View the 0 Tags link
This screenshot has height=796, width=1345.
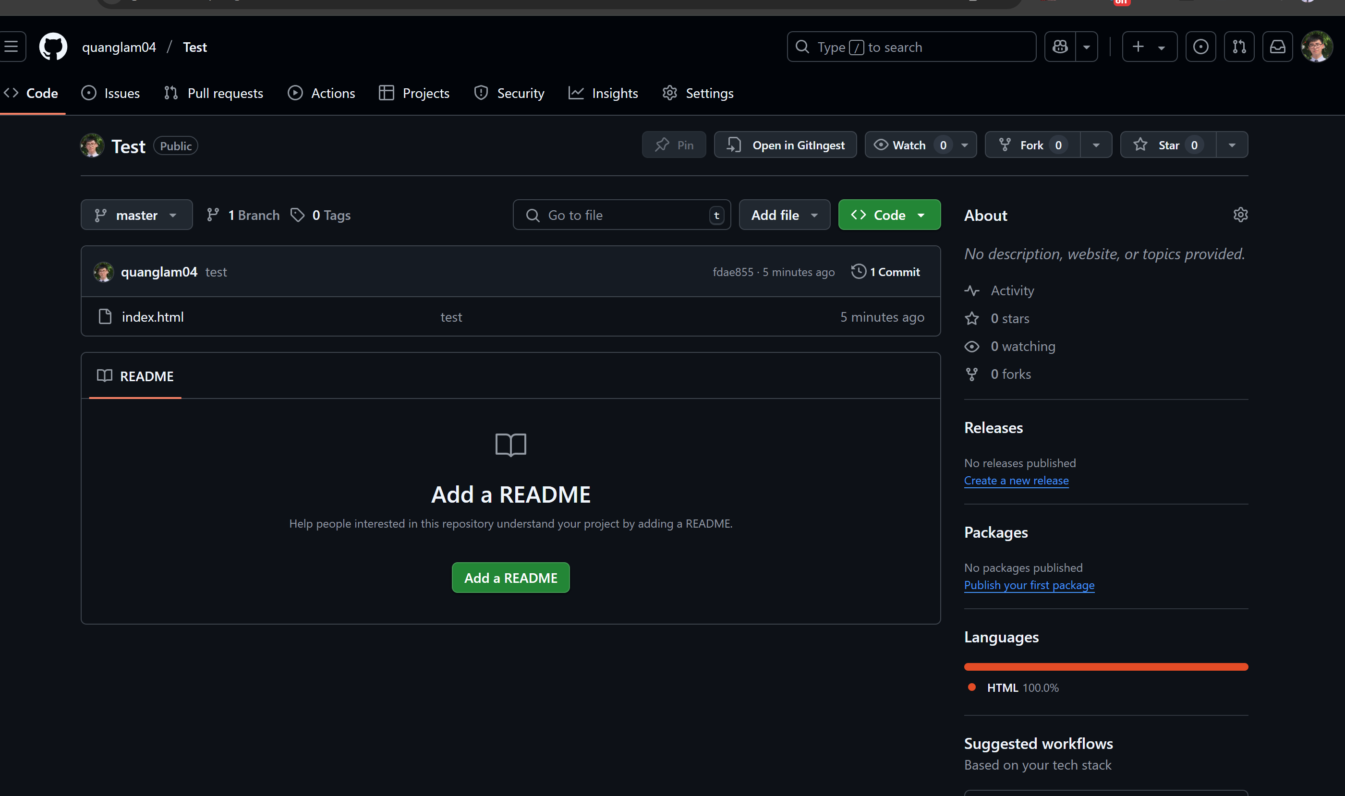point(320,215)
